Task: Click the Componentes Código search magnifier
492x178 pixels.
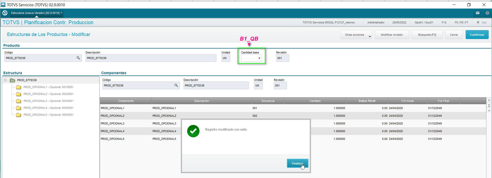Action: [x=176, y=85]
